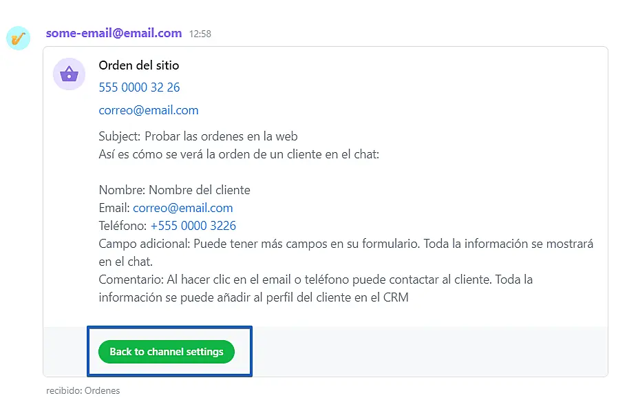Viewport: 638px width, 411px height.
Task: Click the sender's saxophone avatar icon
Action: click(x=19, y=39)
